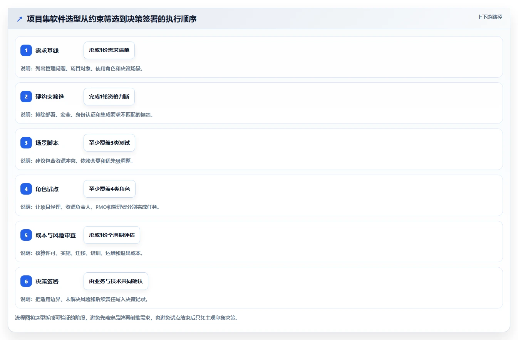This screenshot has width=518, height=340.
Task: Select the 决策签署 step title
Action: (x=47, y=281)
